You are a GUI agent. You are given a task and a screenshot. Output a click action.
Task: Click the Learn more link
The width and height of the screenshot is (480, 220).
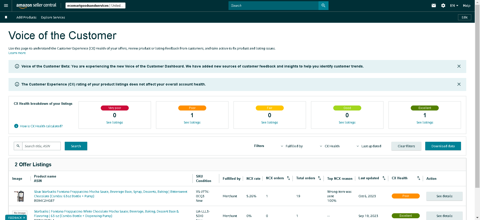pos(17,53)
